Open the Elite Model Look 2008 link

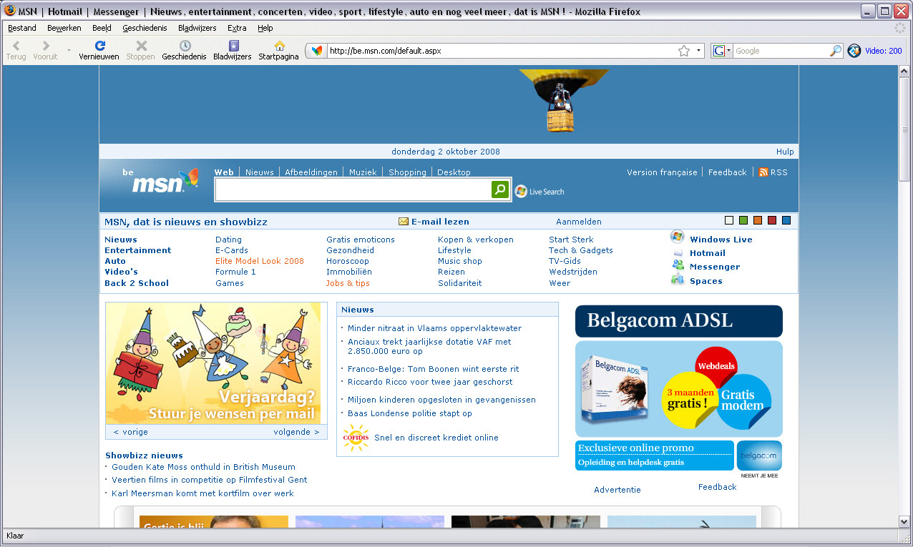pos(260,261)
